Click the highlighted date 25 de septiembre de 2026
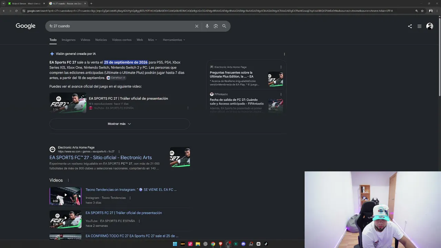Screen dimensions: 441x248 click(x=126, y=62)
